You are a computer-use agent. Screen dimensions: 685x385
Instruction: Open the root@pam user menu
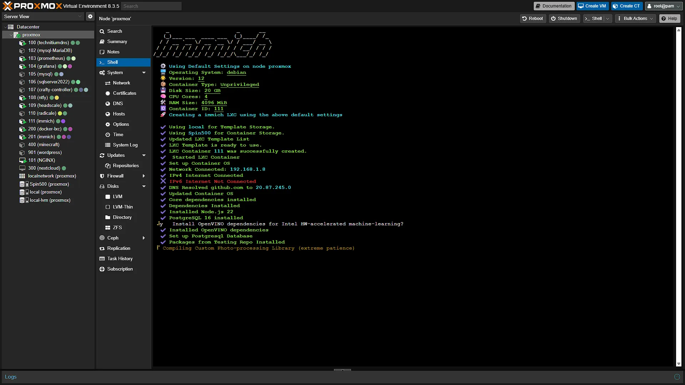[x=664, y=6]
